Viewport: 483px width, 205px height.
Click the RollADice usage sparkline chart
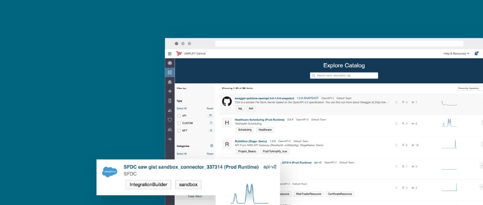pos(449,144)
